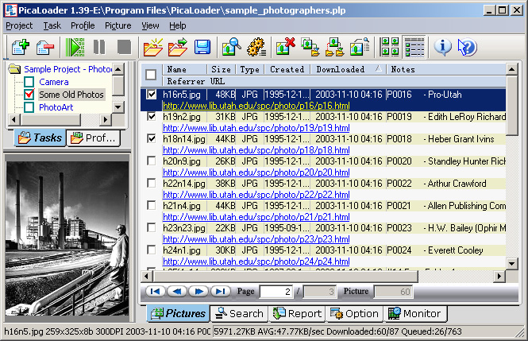Uncheck the h19n2.jpg row checkbox
528x341 pixels.
tap(152, 116)
